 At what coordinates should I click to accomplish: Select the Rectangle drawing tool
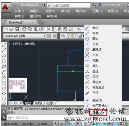pyautogui.click(x=4, y=67)
